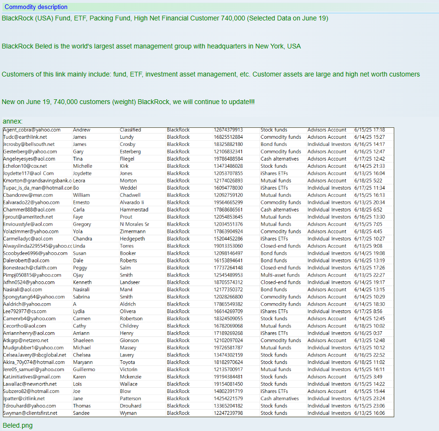Image resolution: width=439 pixels, height=431 pixels.
Task: Click the 'annex:' label
Action: click(x=12, y=122)
